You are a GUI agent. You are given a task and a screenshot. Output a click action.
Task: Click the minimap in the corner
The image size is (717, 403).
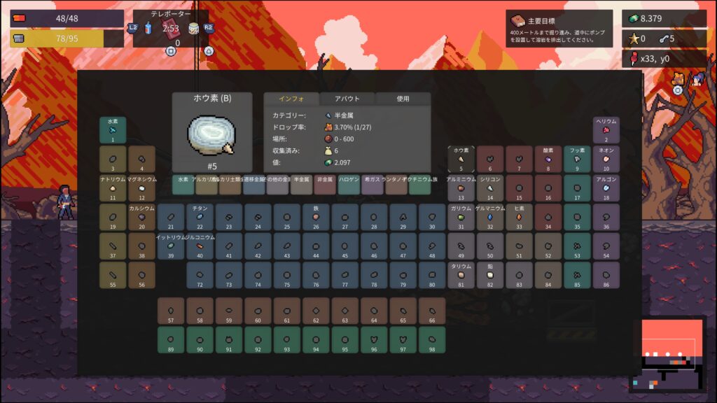tap(669, 355)
